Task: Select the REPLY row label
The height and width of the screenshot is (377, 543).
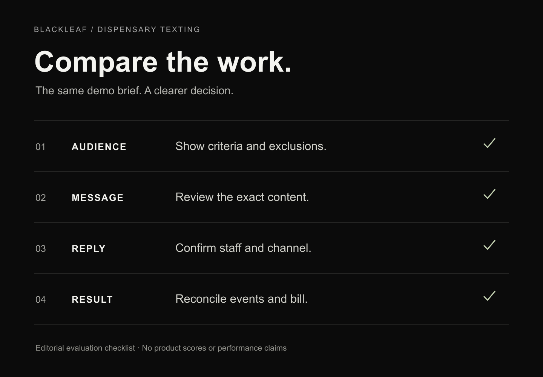Action: pyautogui.click(x=89, y=248)
